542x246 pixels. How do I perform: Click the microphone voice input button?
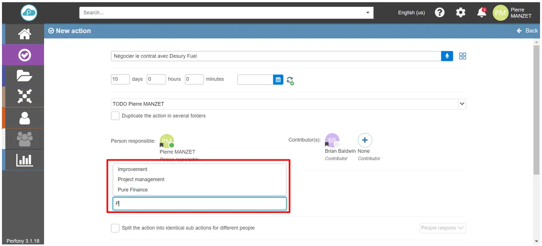(447, 56)
